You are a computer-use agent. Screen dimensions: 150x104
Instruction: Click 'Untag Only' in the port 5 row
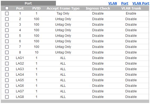tap(63, 36)
